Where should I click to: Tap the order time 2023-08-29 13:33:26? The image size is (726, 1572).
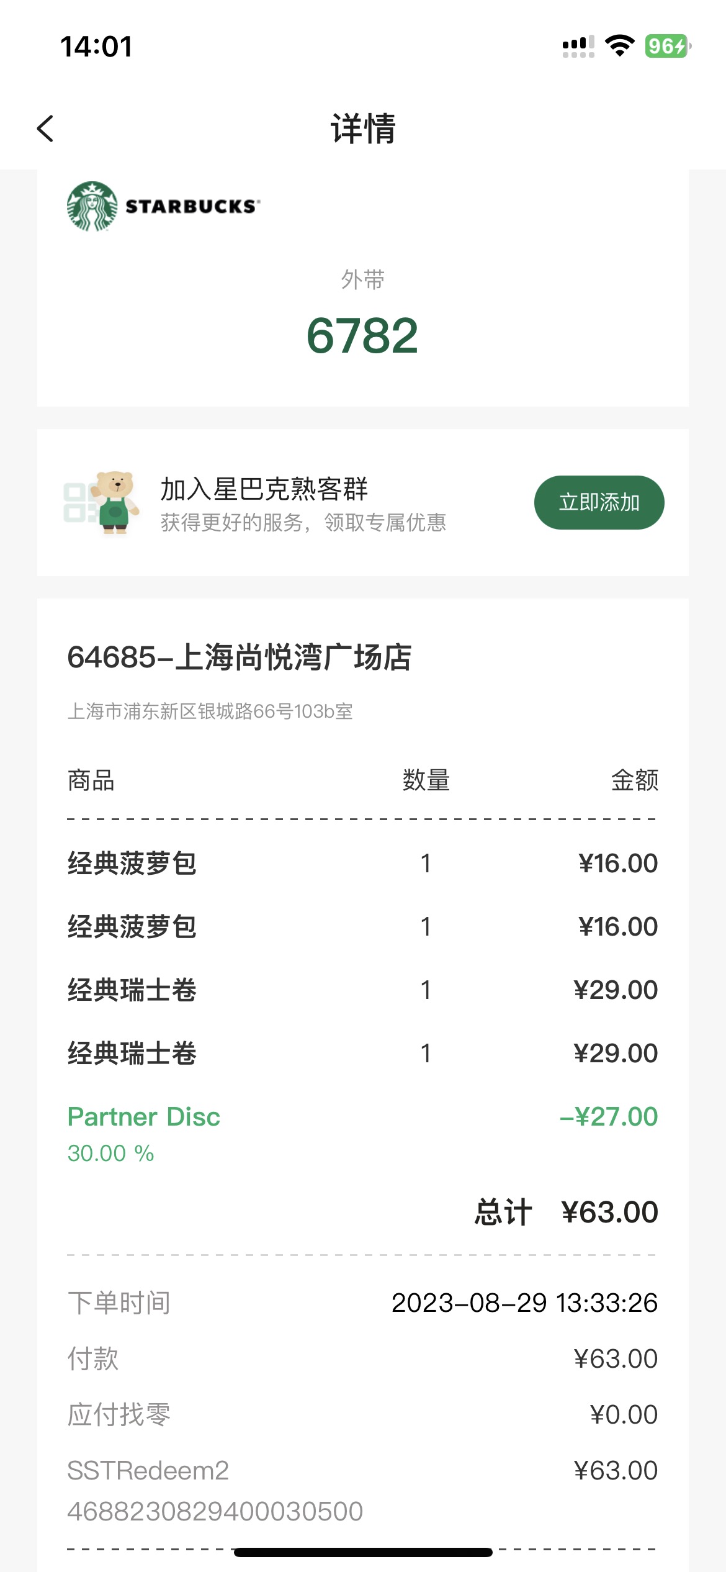click(524, 1303)
